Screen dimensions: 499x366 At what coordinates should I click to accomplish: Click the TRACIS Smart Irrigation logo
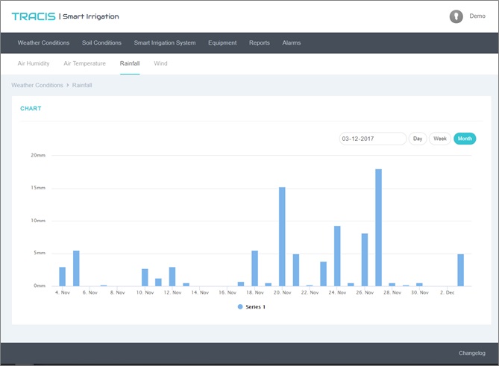coord(65,16)
